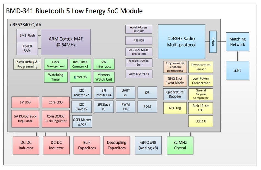
Task: Open the AES CCM Mode Encryption block
Action: (x=139, y=52)
